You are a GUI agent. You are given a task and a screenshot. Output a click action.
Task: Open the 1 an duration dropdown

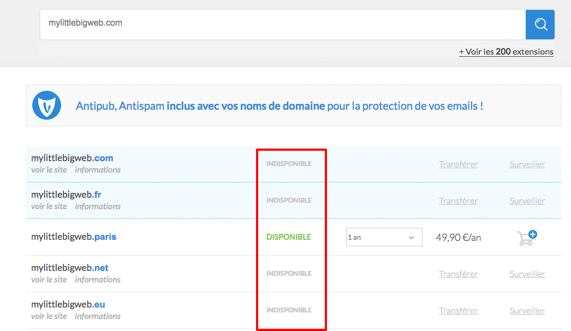384,237
